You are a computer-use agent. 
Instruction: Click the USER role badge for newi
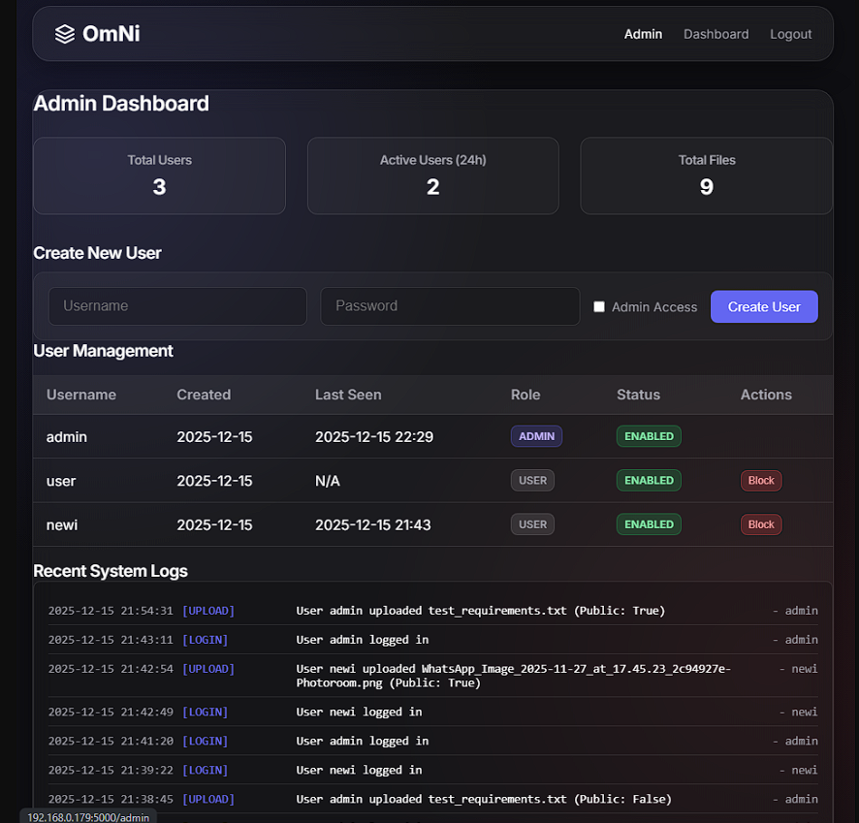532,524
